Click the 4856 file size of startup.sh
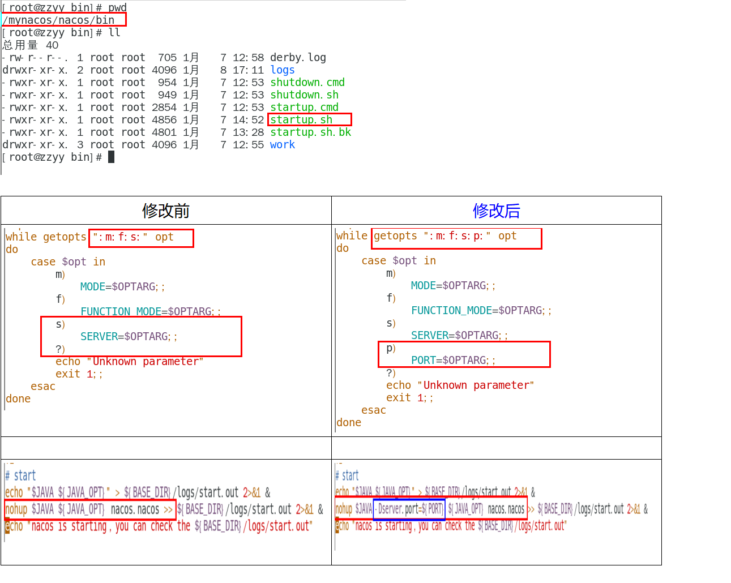The image size is (731, 583). click(164, 120)
